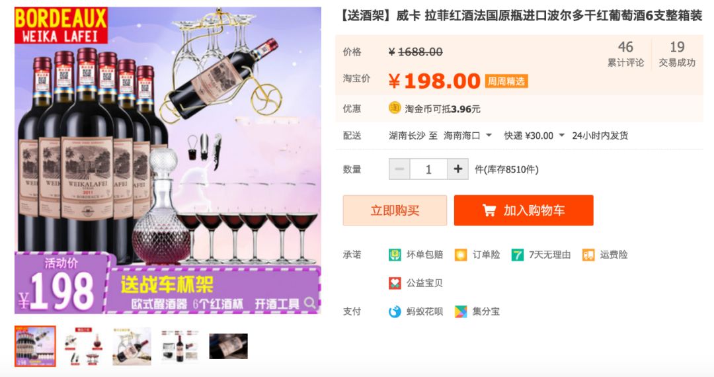Click the 集分宝 payment icon
This screenshot has height=377, width=714.
click(x=461, y=312)
